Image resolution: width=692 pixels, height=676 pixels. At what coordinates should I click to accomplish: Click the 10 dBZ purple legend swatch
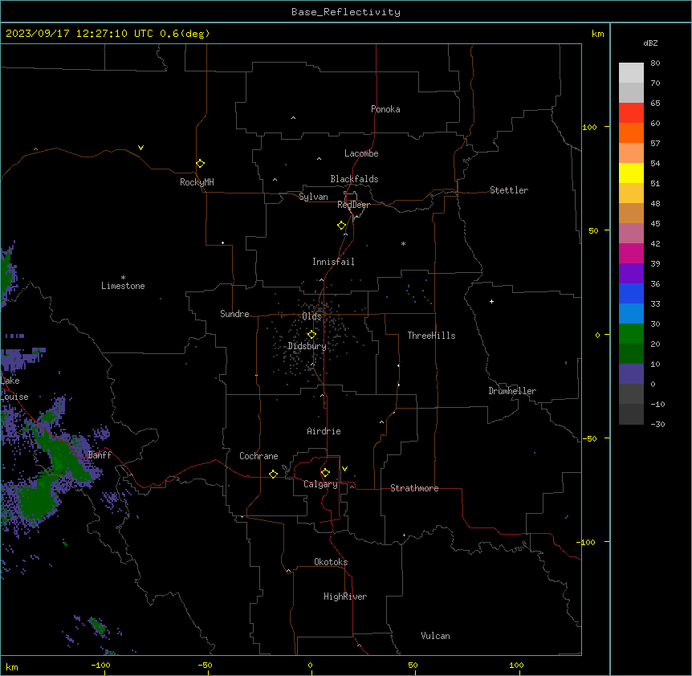[x=631, y=374]
